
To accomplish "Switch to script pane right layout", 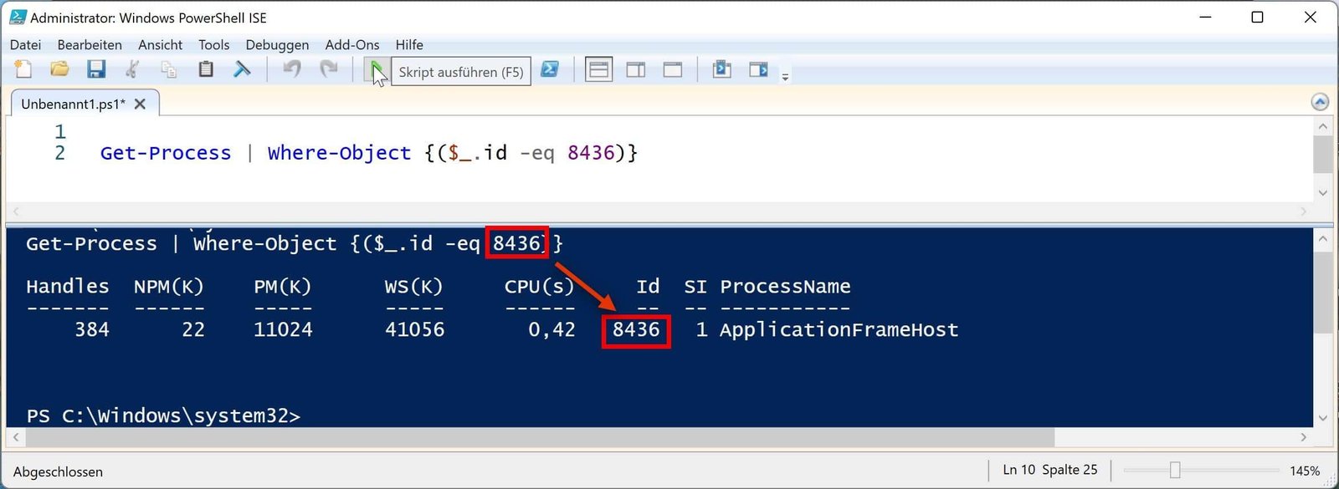I will click(636, 70).
